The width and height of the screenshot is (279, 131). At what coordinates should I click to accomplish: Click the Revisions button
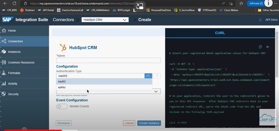coord(64,123)
